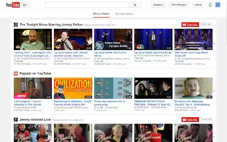The image size is (227, 142).
Task: Play the Will Ferrell Drum-Off thumbnail
Action: (193, 39)
